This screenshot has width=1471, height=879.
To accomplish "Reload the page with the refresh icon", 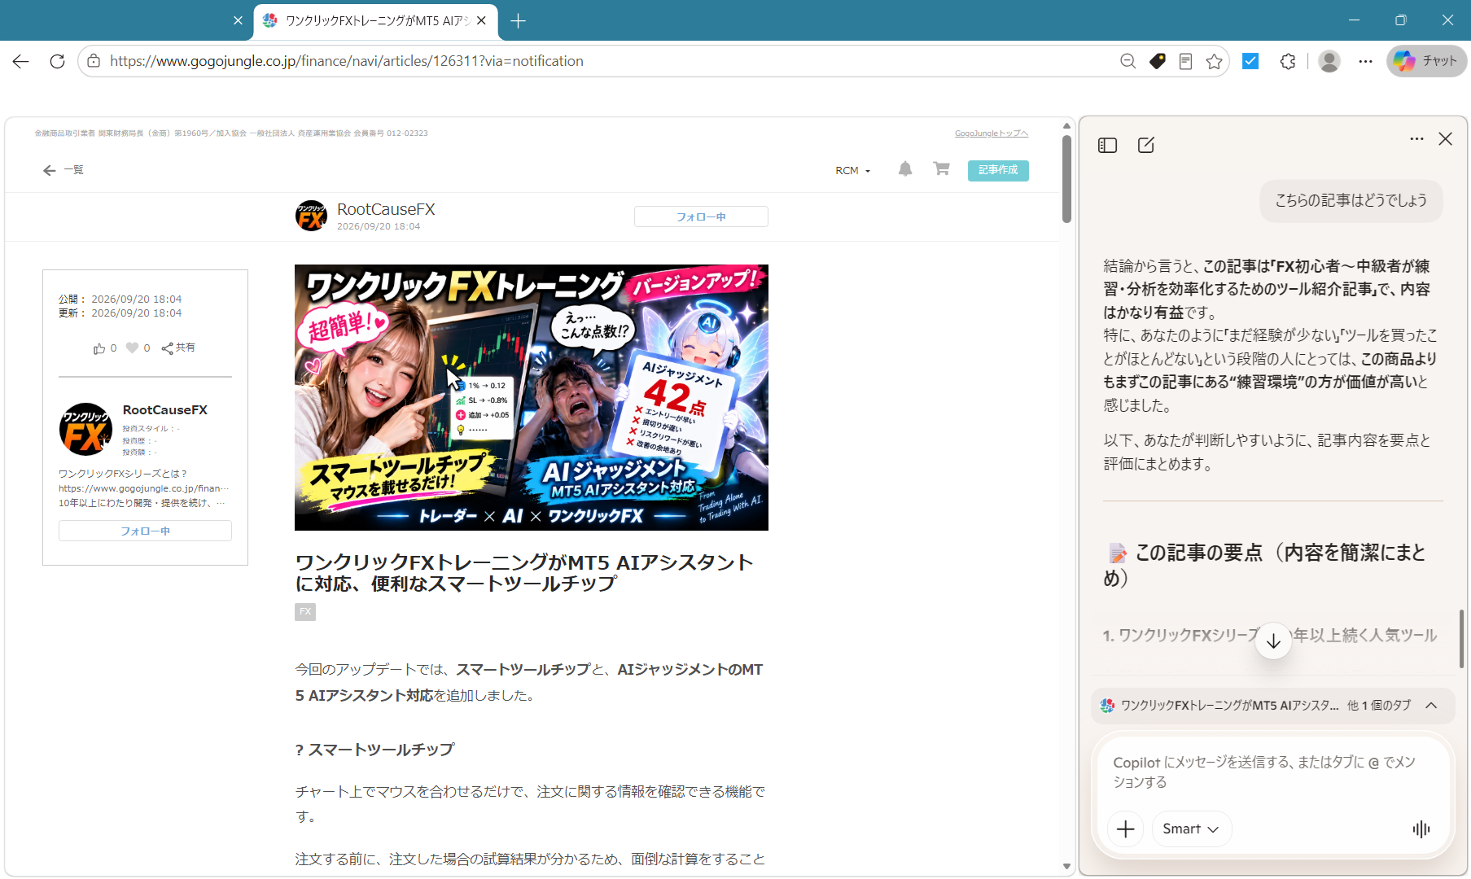I will tap(57, 61).
